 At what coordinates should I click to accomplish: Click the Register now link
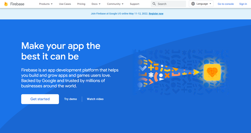[x=156, y=14]
